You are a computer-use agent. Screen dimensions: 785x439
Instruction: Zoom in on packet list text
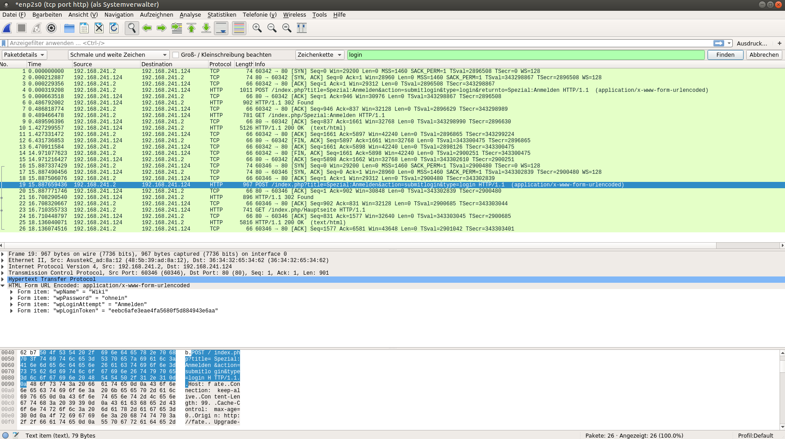[257, 28]
